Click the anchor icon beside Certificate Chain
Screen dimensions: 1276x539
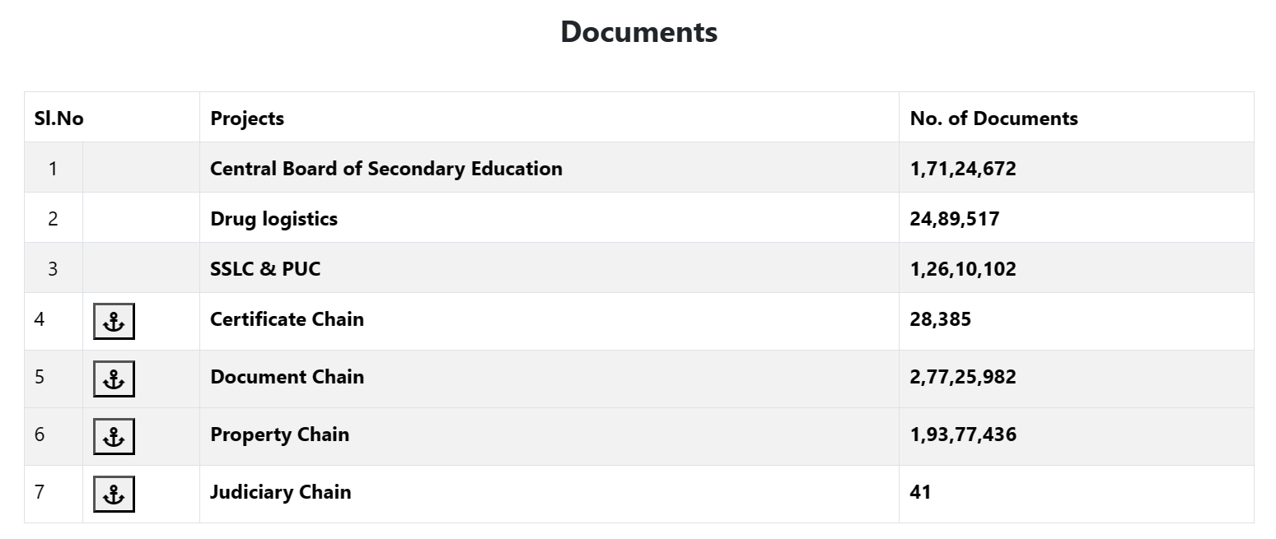click(114, 322)
